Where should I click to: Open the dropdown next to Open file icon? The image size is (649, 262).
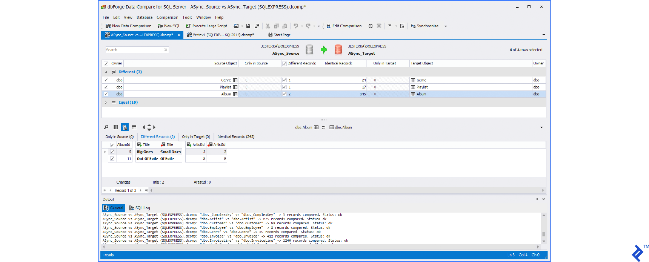pyautogui.click(x=242, y=26)
